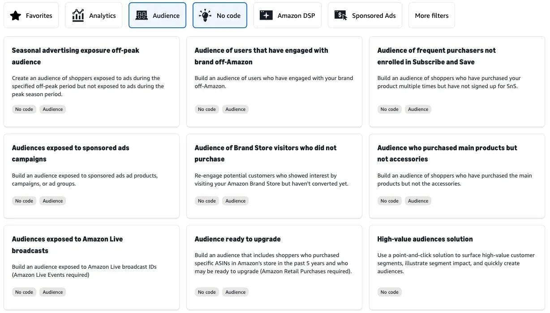Toggle the Analytics filter label
Screen dimensions: 550x313
coord(103,16)
